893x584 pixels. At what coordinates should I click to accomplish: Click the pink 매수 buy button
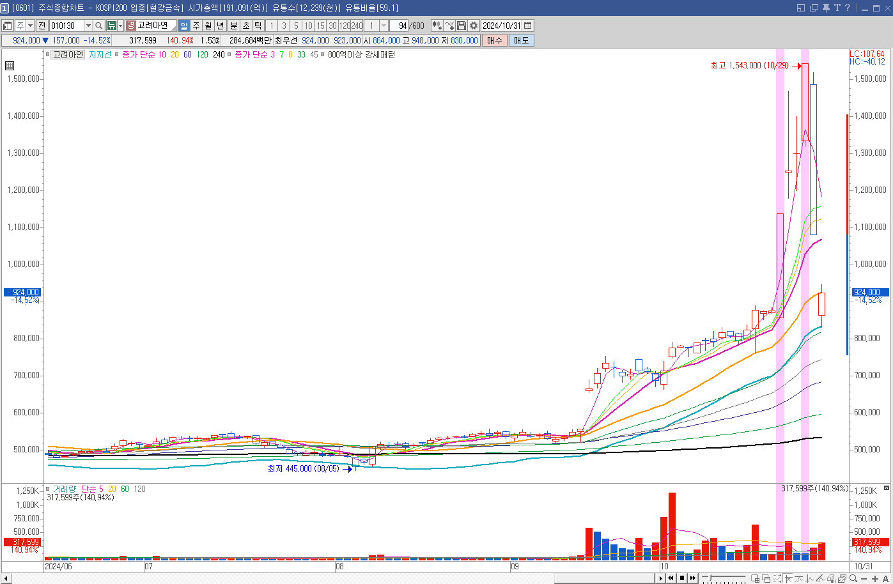click(494, 40)
